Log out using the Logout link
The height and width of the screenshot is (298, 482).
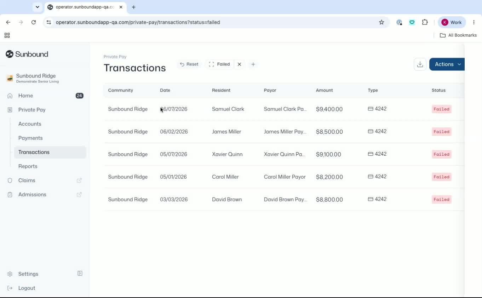[x=27, y=288]
